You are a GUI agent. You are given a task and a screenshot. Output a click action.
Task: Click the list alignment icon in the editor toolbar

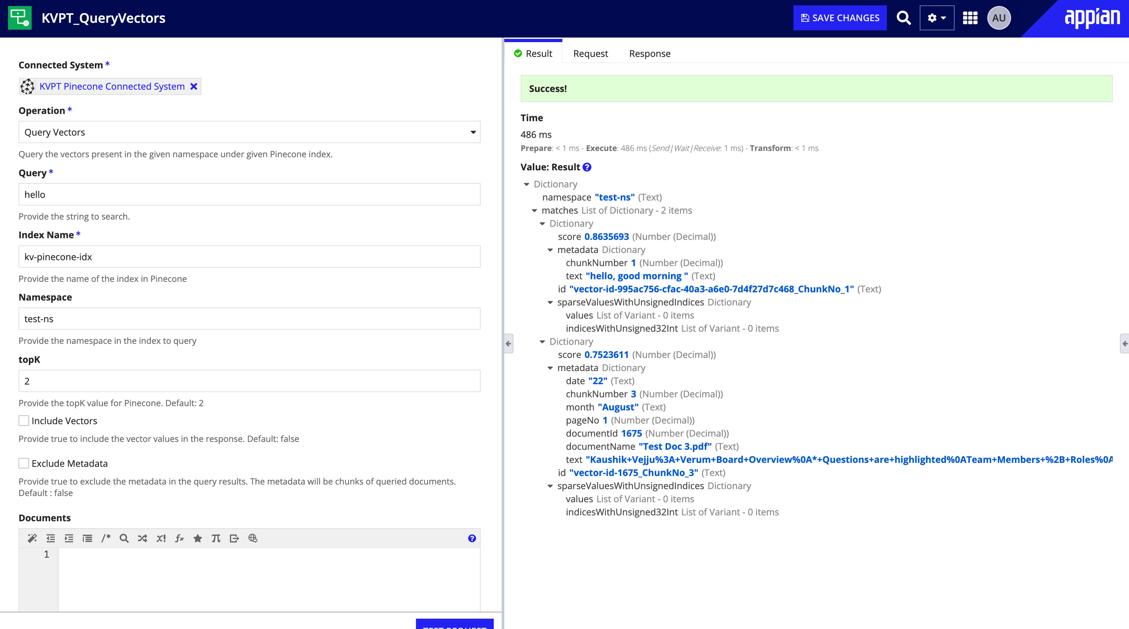pyautogui.click(x=87, y=538)
